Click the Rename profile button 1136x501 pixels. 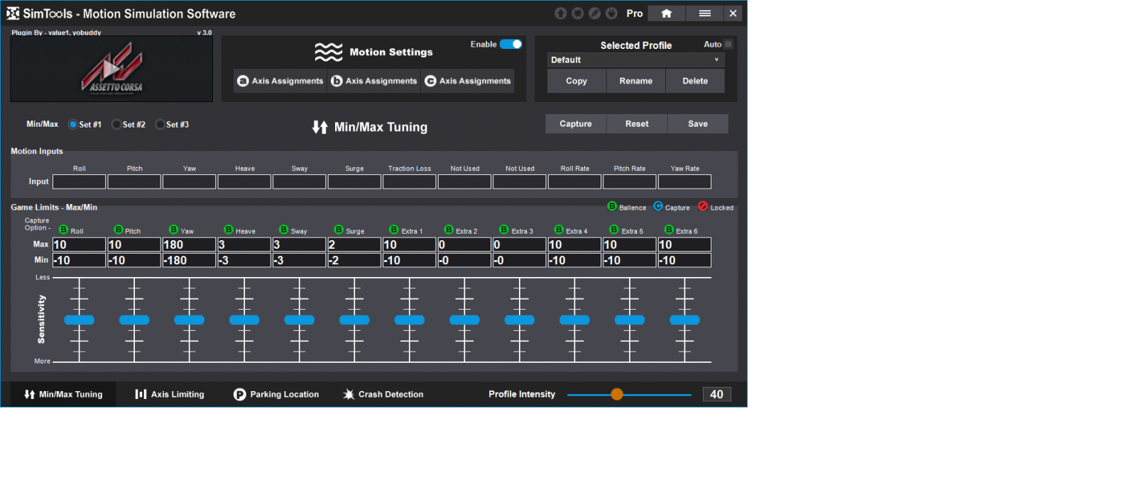click(635, 81)
